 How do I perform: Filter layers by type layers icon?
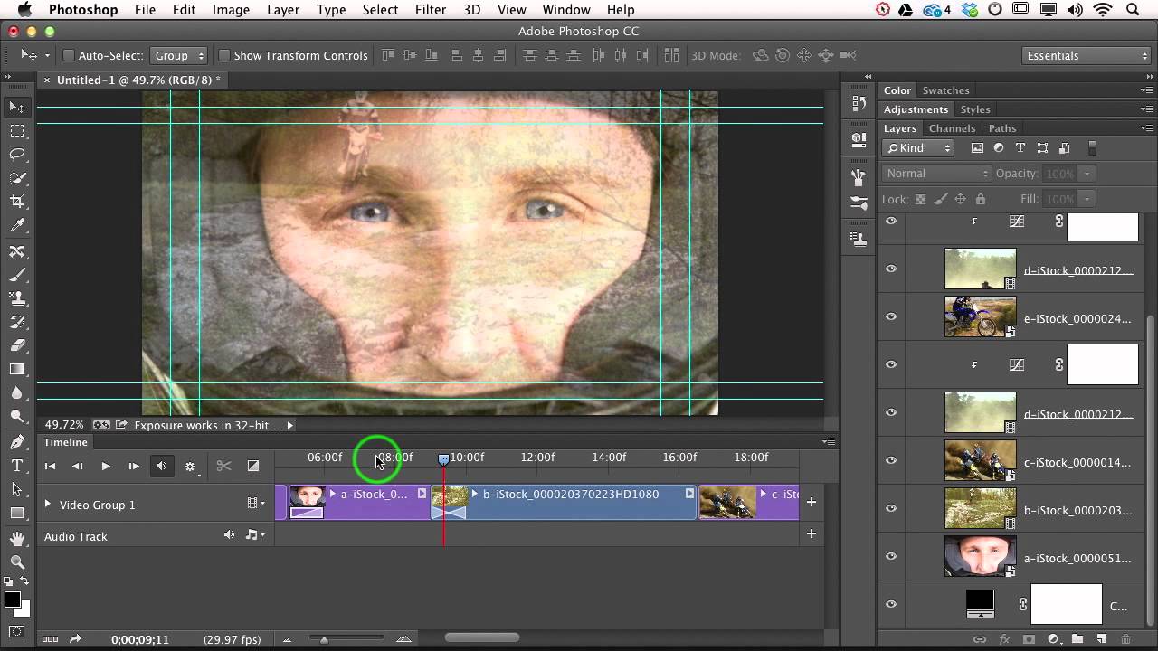(x=1020, y=148)
